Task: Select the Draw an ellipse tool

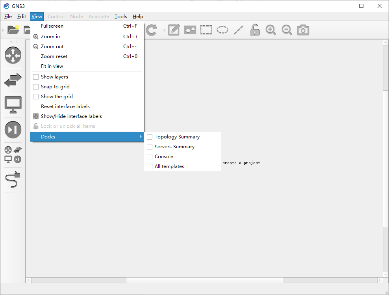Action: coord(222,30)
